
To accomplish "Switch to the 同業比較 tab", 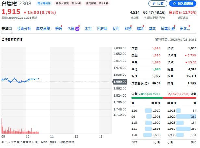I will [x=168, y=29].
